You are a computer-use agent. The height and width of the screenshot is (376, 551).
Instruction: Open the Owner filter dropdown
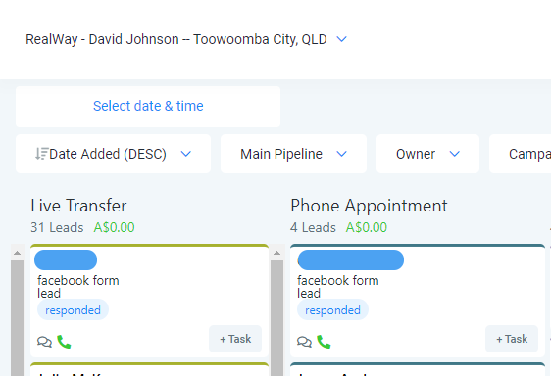[427, 154]
